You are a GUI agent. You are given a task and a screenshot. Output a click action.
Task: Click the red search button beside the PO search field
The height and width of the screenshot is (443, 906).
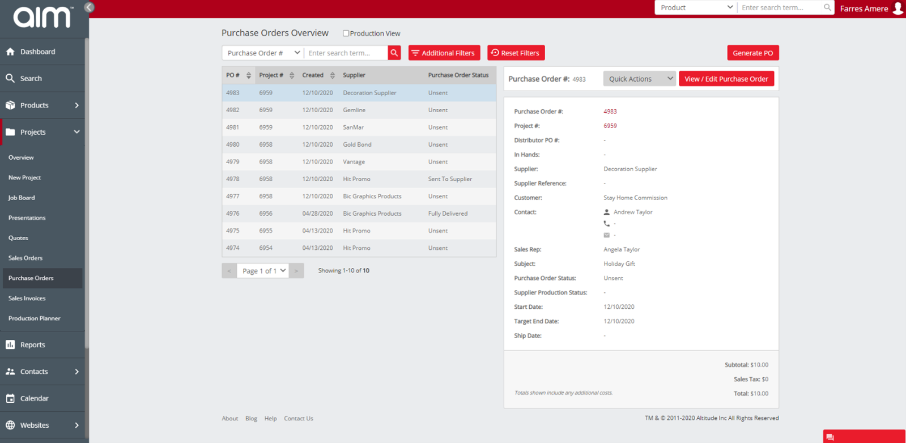pyautogui.click(x=394, y=53)
